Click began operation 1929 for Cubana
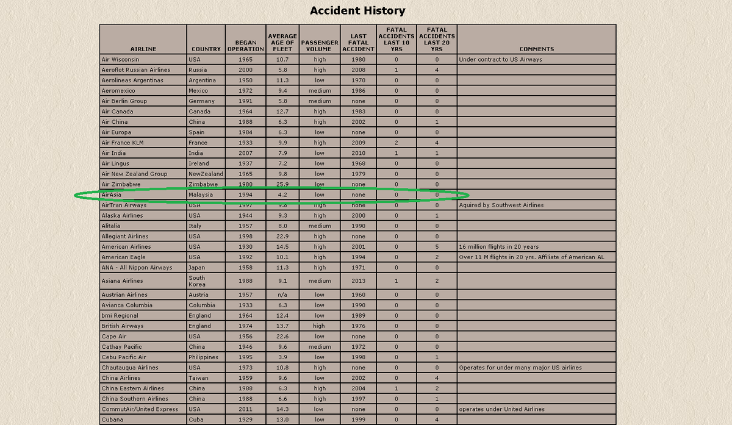The height and width of the screenshot is (425, 732). (x=245, y=419)
